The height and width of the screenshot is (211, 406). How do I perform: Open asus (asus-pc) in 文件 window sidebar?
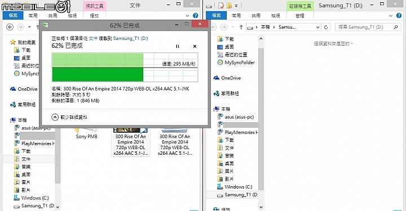tap(32, 128)
